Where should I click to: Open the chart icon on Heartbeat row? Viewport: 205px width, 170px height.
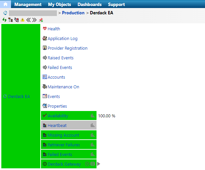click(93, 126)
